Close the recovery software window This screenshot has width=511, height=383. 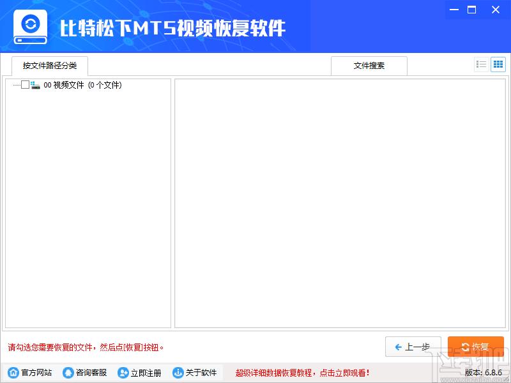click(x=496, y=10)
